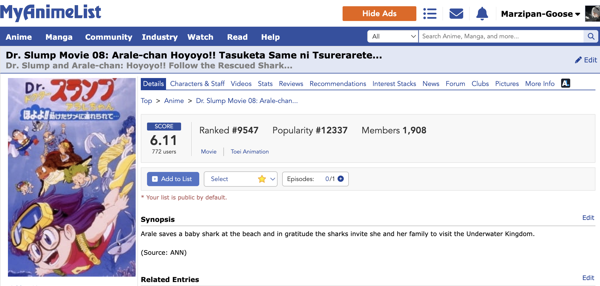This screenshot has height=286, width=600.
Task: Click Edit next to Synopsis
Action: pyautogui.click(x=588, y=218)
